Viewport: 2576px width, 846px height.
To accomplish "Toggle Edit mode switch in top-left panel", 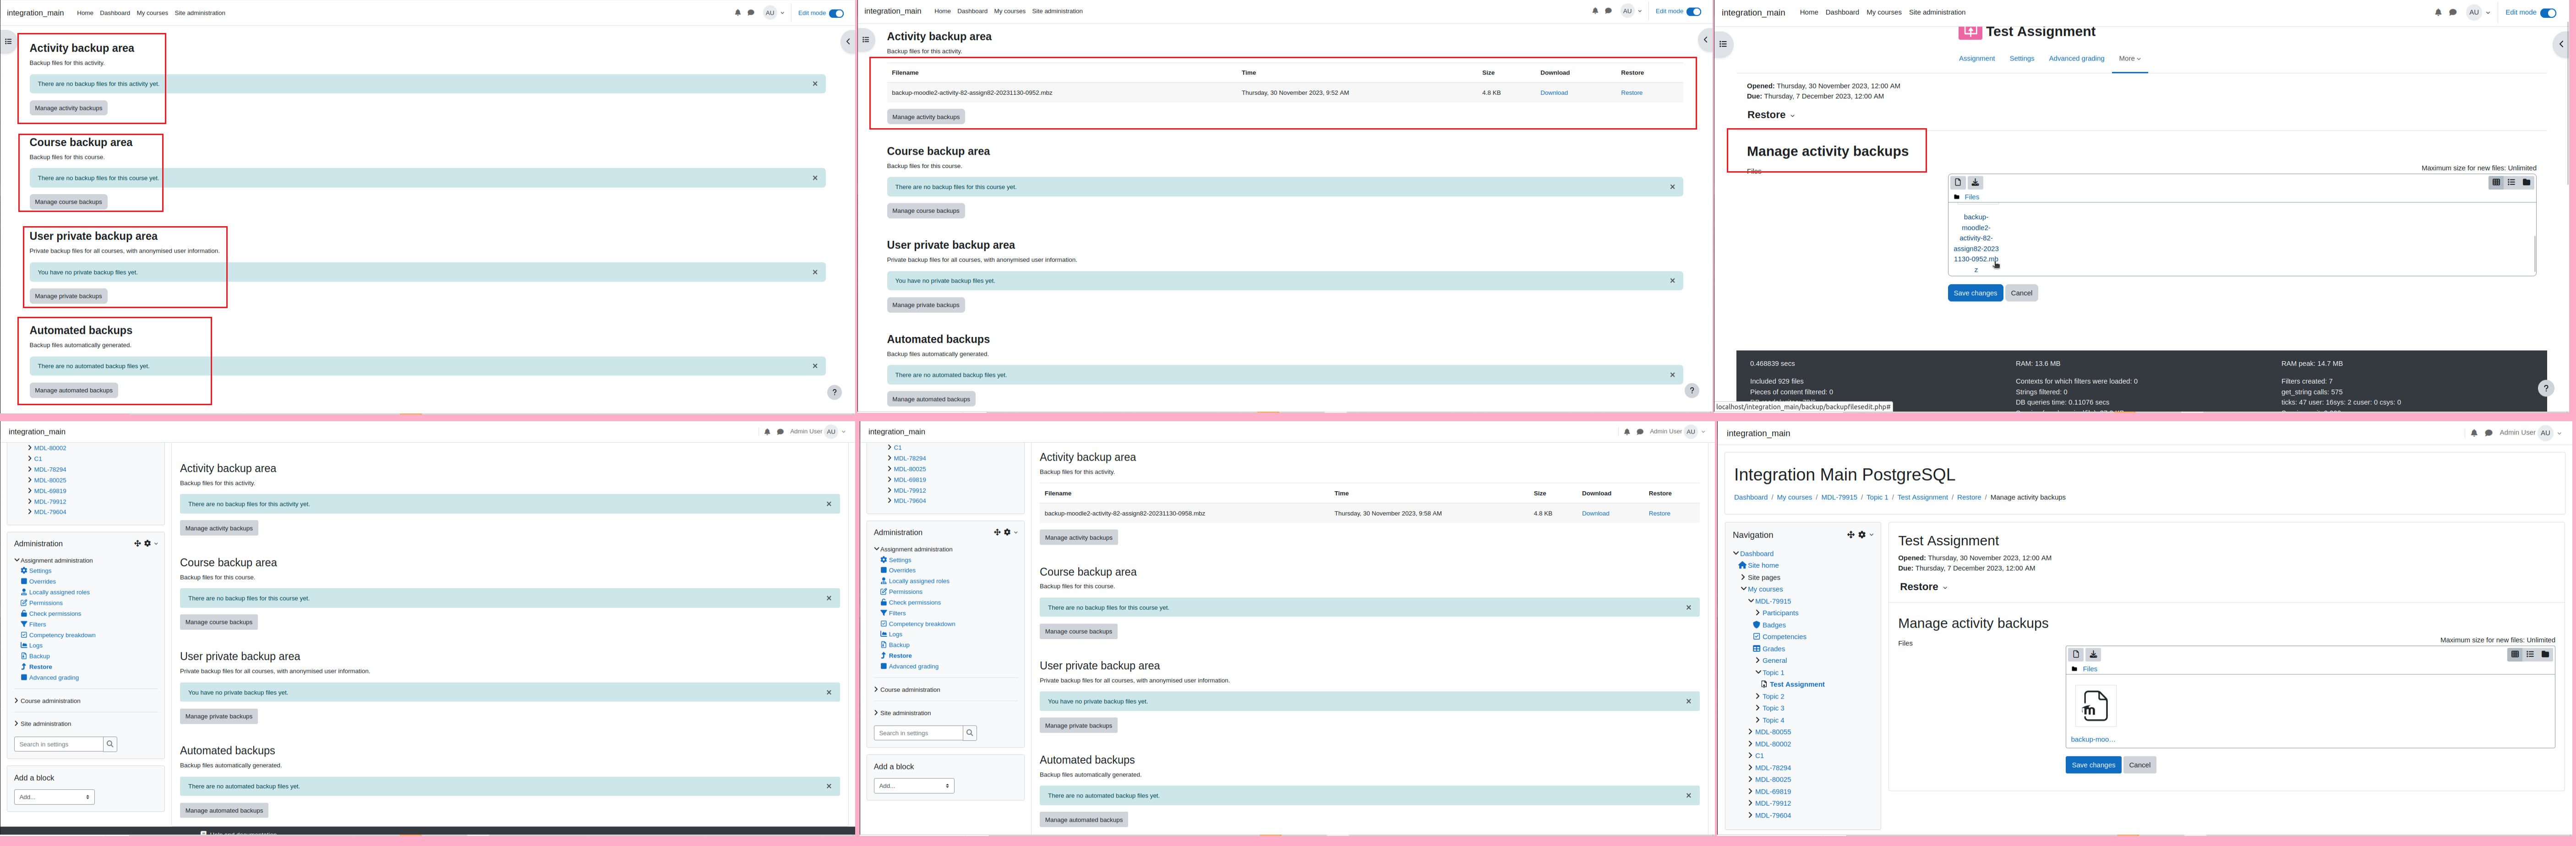I will [x=836, y=13].
